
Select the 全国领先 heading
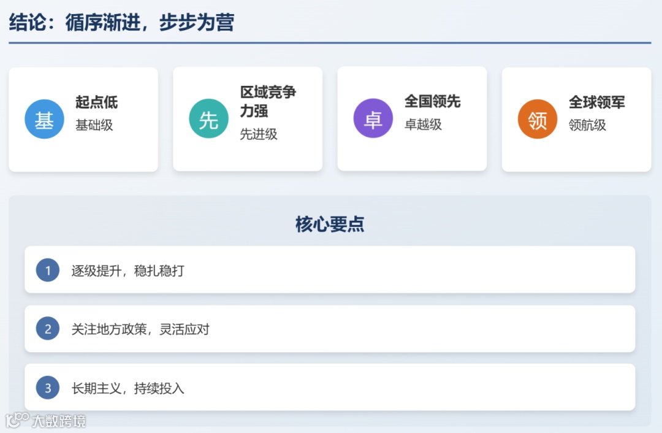[432, 101]
